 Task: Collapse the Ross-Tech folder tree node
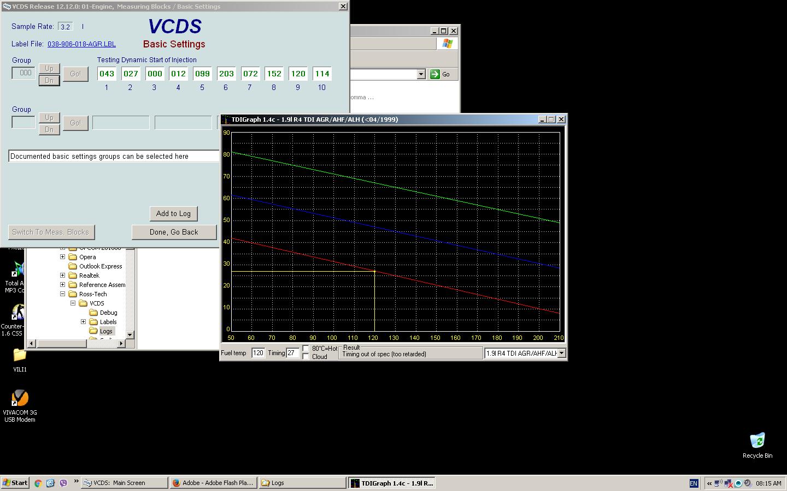62,294
